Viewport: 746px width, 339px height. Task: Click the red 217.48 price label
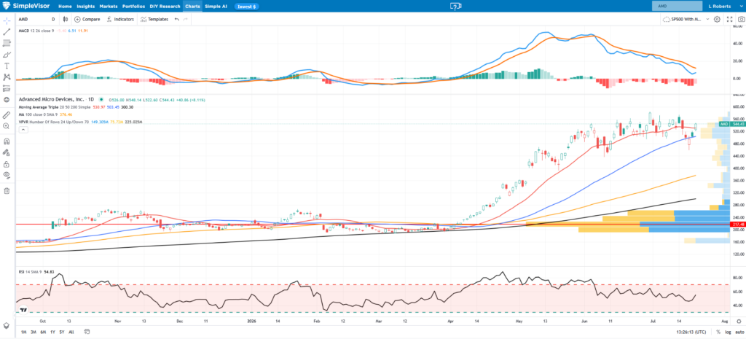[x=737, y=225]
